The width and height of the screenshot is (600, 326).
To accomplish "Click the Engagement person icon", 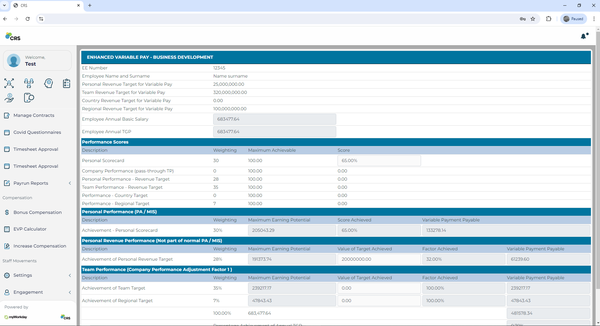I will click(7, 292).
